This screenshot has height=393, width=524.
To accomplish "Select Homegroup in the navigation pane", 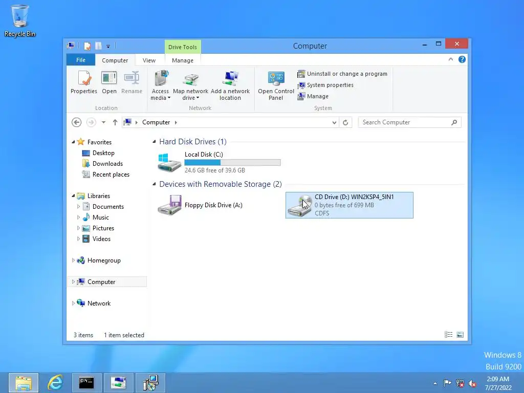I will 103,260.
